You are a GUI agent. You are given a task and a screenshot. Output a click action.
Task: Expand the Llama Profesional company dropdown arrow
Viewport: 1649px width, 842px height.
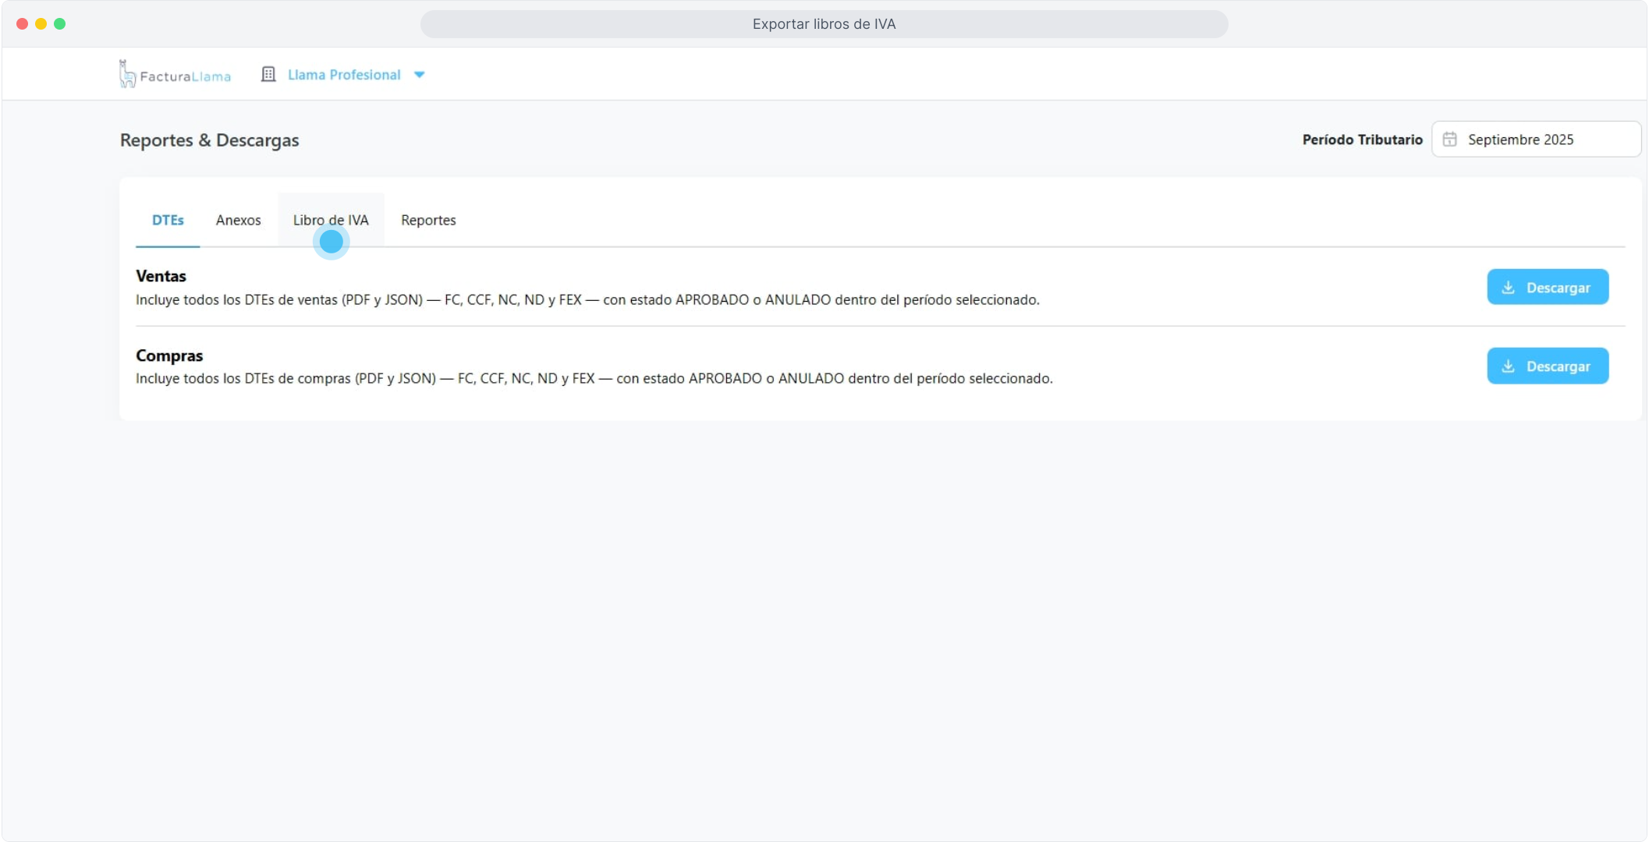pyautogui.click(x=420, y=75)
